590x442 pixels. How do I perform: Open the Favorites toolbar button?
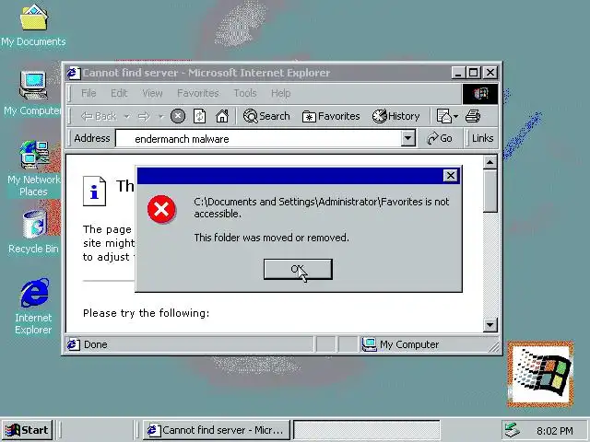click(x=331, y=116)
